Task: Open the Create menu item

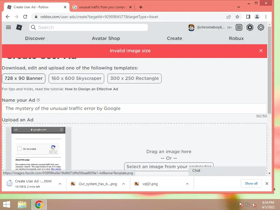Action: (x=174, y=38)
